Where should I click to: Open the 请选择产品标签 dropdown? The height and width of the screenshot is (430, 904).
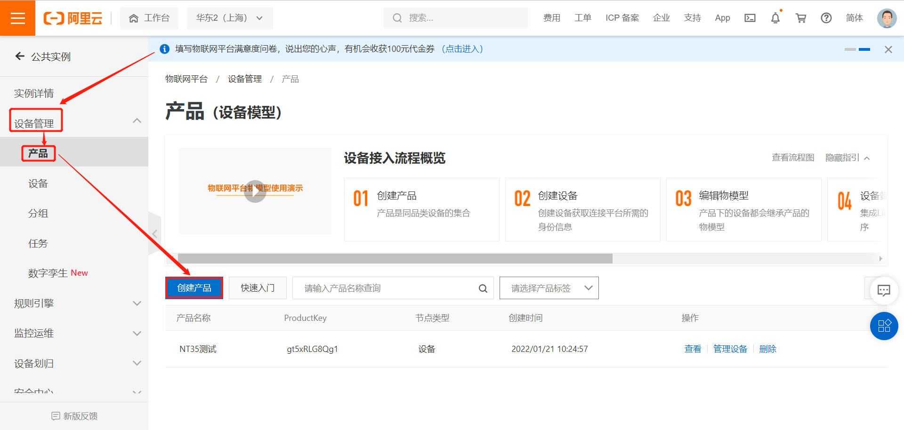549,288
